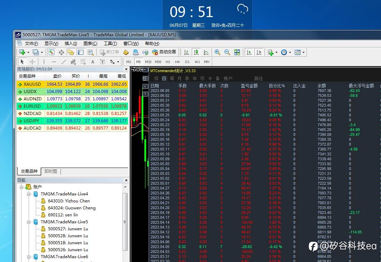Viewport: 381px width, 262px height.
Task: Select the vertical line drawing tool
Action: tap(44, 62)
